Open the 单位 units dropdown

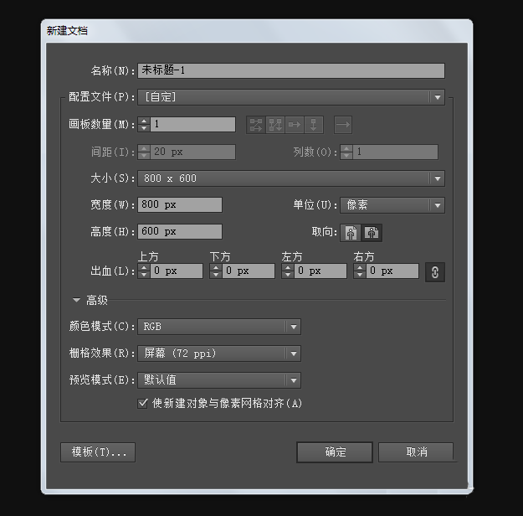pyautogui.click(x=392, y=205)
